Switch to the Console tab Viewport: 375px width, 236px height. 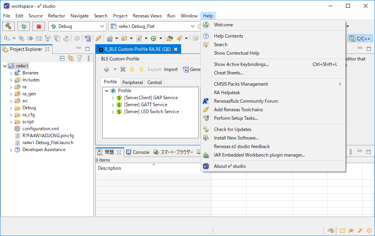click(x=138, y=152)
